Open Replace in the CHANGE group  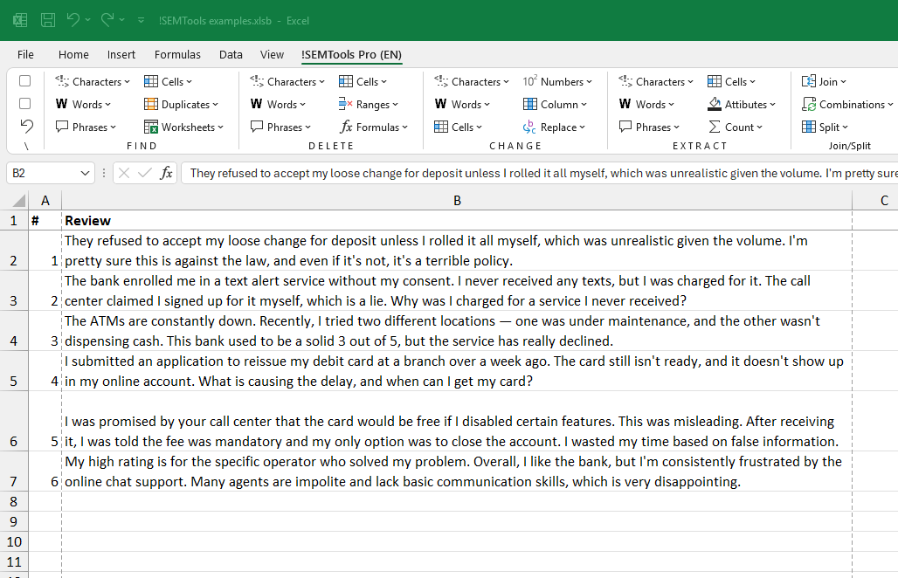[x=555, y=127]
